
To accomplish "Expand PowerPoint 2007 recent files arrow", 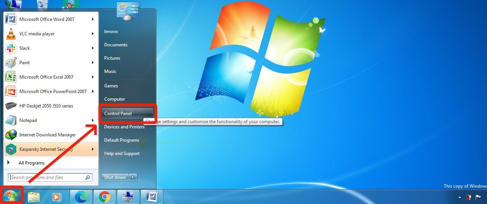I will coord(93,91).
